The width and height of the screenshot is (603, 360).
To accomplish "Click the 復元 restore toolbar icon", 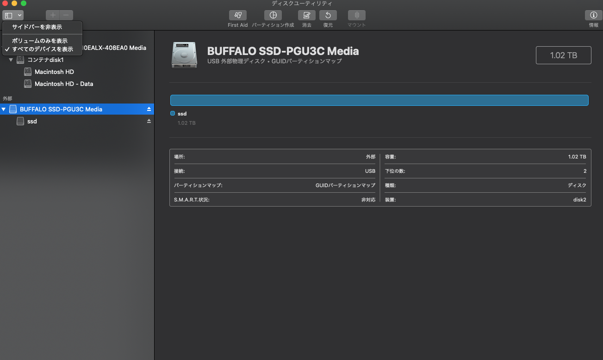I will click(x=328, y=15).
